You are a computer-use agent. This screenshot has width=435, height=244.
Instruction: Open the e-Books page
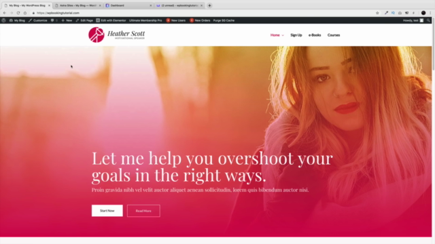tap(315, 35)
